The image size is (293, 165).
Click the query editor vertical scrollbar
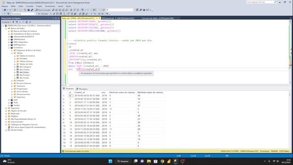(290, 52)
